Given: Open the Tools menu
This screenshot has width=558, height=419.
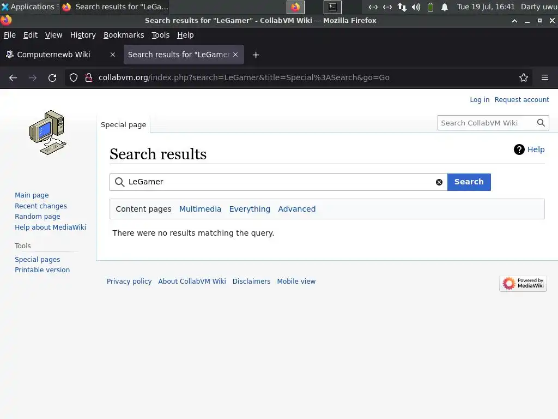Looking at the screenshot, I should point(161,35).
